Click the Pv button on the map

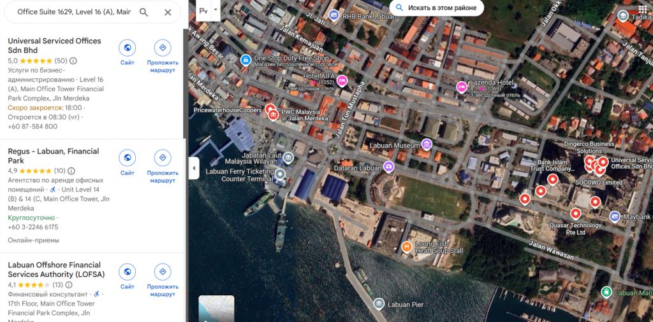tap(203, 11)
